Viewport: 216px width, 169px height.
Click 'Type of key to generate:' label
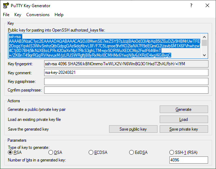point(29,147)
